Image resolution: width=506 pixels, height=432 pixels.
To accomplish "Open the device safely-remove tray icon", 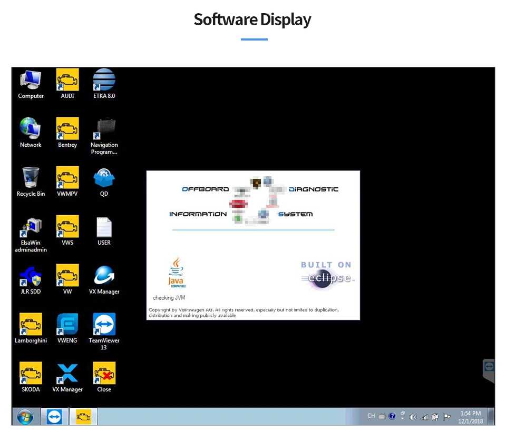I will coord(435,417).
